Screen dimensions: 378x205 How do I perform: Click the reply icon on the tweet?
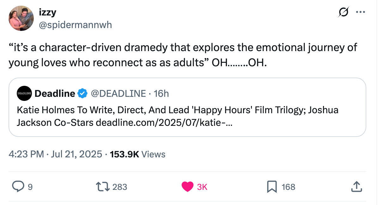pos(19,187)
